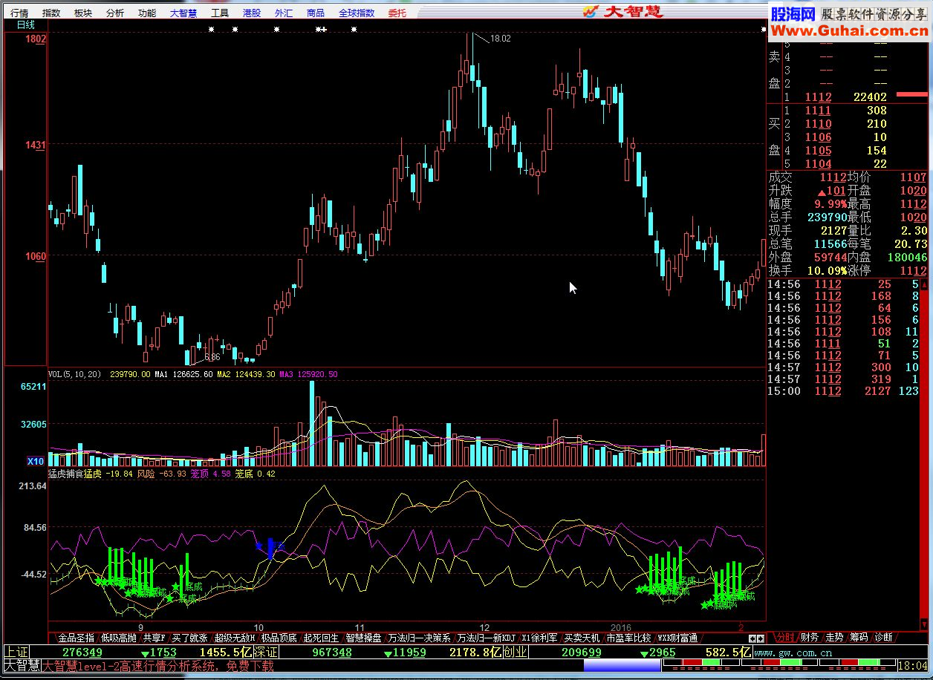Click the 15:00 trade tick row
Image resolution: width=933 pixels, height=680 pixels.
(844, 391)
